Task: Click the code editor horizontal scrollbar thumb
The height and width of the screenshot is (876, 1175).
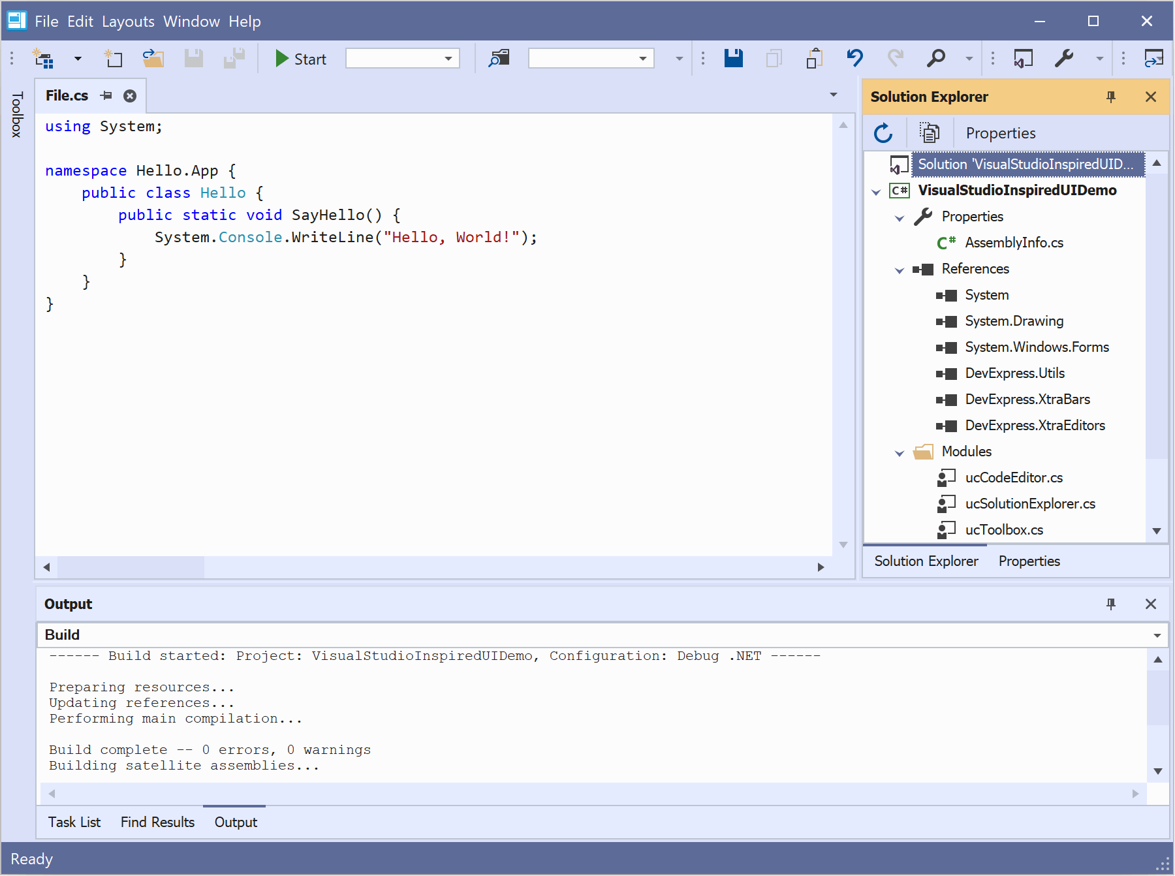Action: (131, 567)
